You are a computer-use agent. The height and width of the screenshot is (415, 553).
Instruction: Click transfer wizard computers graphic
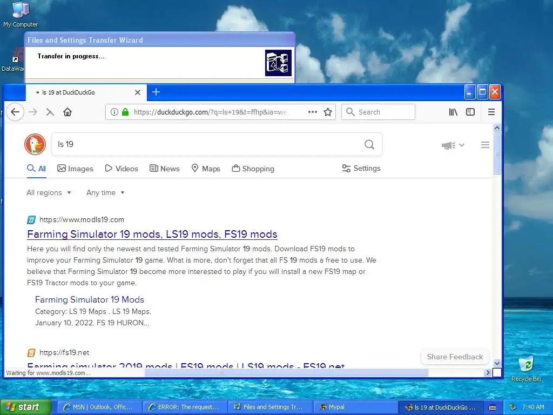(278, 63)
